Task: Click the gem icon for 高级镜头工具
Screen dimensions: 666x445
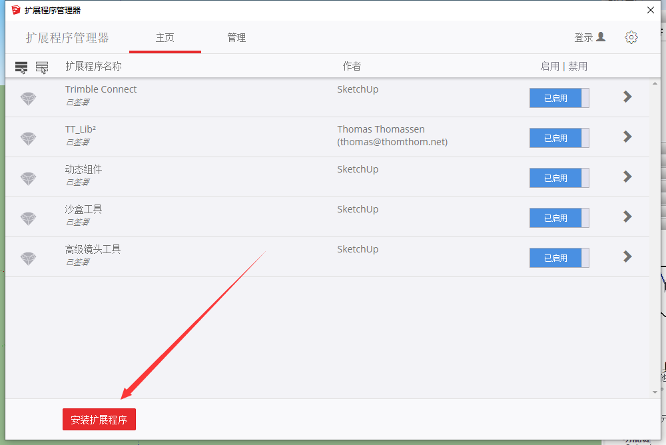Action: (x=29, y=258)
